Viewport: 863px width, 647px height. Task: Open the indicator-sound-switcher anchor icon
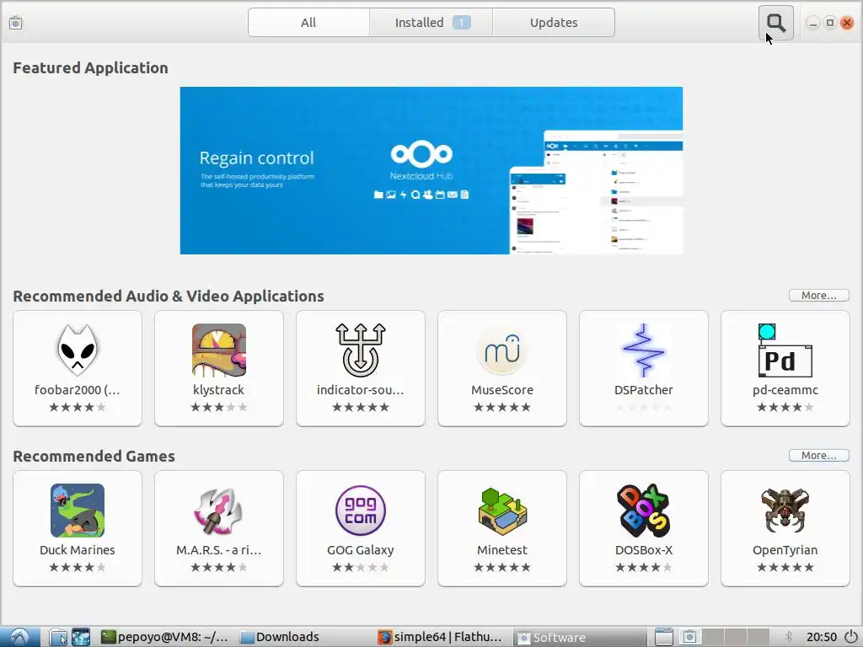[x=361, y=350]
